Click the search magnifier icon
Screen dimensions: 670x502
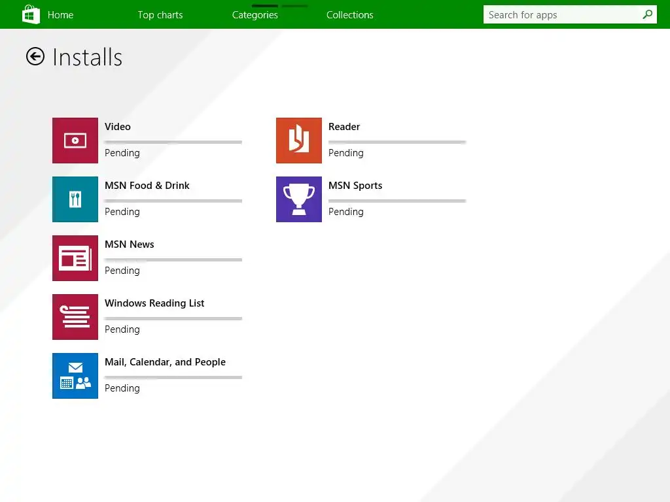point(647,14)
